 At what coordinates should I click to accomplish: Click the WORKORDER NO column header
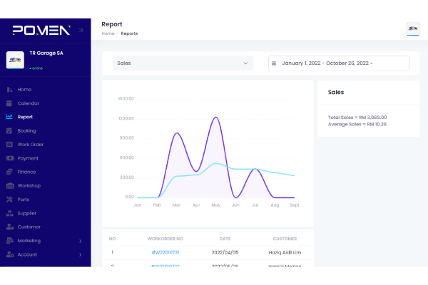point(165,239)
